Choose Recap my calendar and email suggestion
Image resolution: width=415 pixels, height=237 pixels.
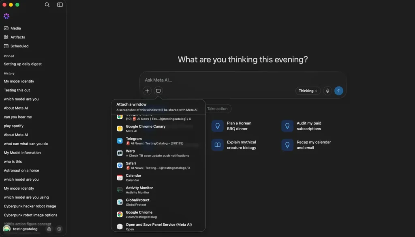tap(307, 145)
